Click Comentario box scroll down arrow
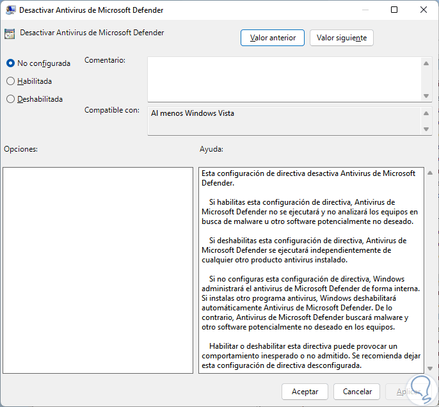 [426, 96]
